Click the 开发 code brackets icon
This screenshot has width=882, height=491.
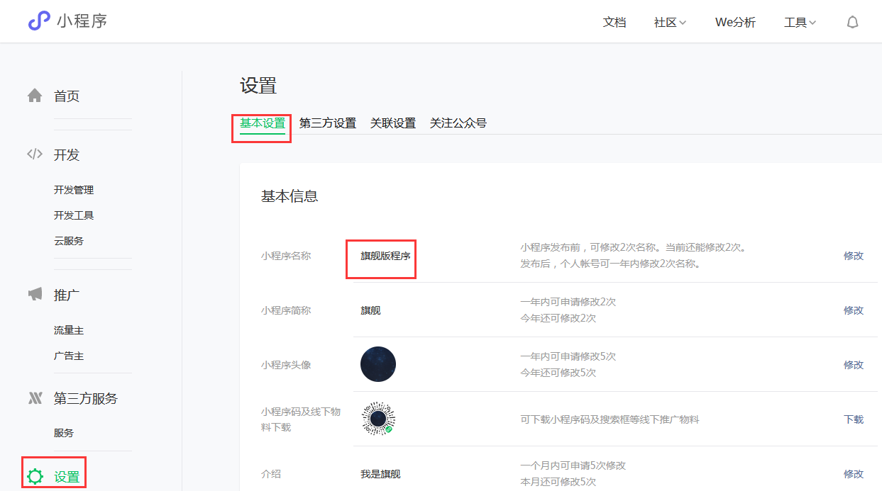pos(35,154)
